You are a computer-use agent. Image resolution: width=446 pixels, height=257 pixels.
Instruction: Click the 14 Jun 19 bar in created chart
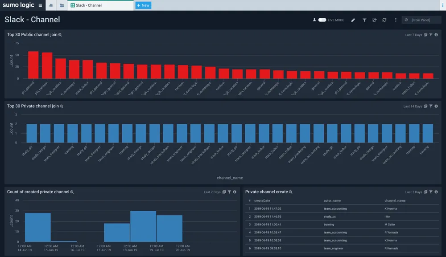pyautogui.click(x=38, y=228)
